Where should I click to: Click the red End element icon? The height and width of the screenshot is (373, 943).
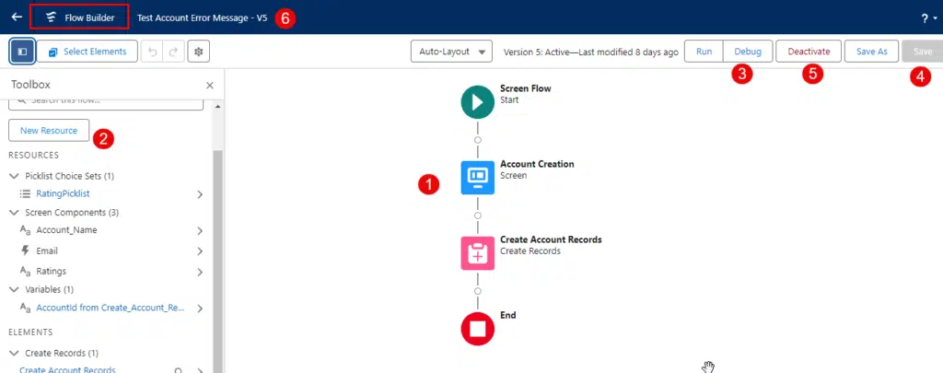478,329
